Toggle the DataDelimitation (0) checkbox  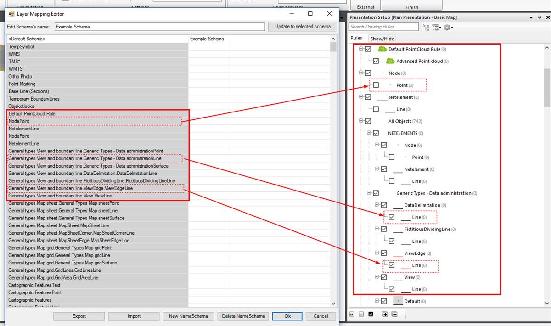tap(384, 205)
